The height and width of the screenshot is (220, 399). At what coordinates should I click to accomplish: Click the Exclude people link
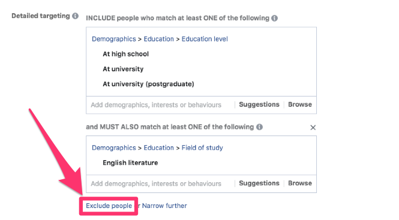pyautogui.click(x=109, y=206)
